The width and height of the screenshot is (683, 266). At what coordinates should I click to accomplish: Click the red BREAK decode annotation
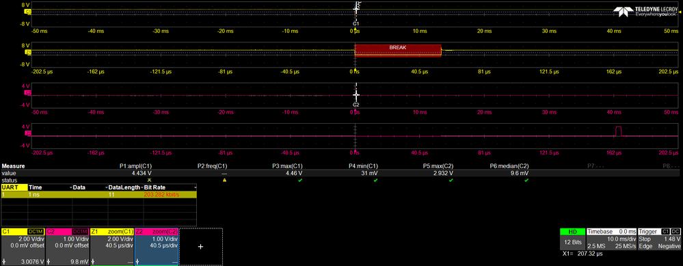[398, 51]
